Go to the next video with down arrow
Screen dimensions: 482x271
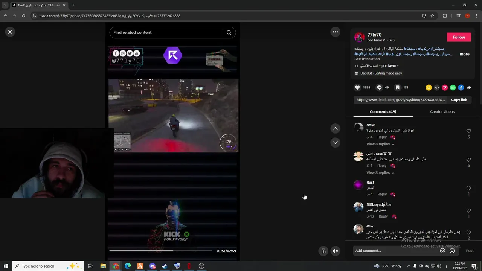click(x=335, y=143)
